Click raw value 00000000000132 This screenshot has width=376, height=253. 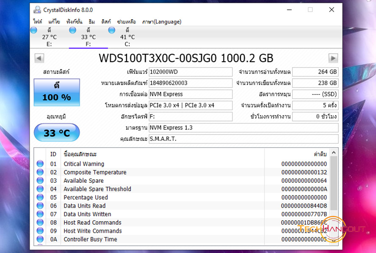pos(304,172)
